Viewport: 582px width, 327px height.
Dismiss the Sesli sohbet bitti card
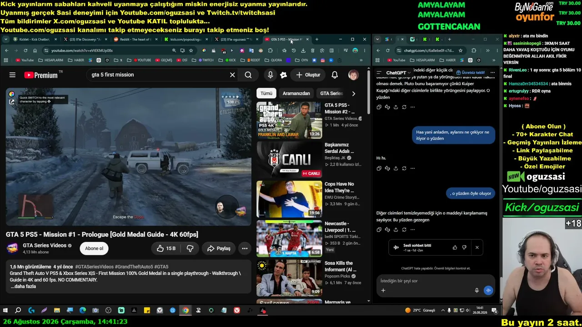(477, 248)
